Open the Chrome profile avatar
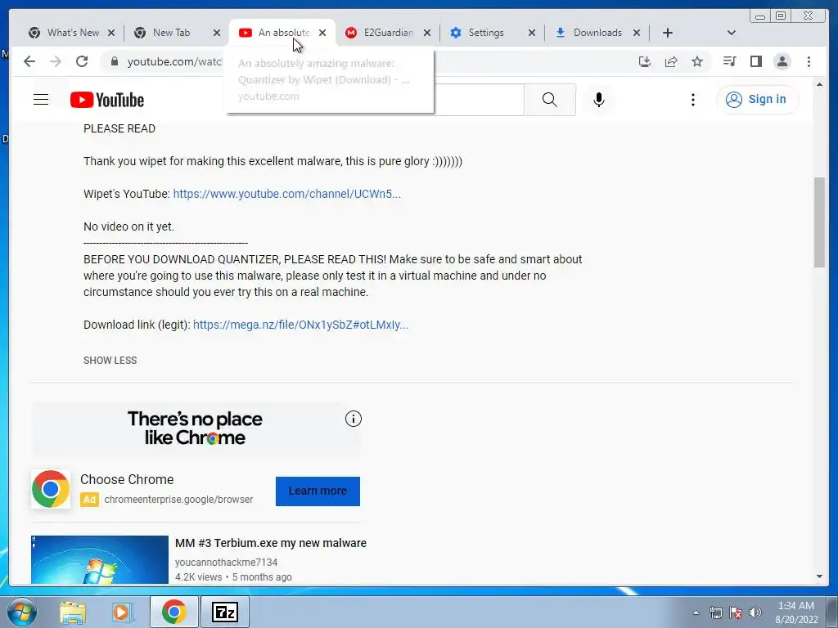838x628 pixels. tap(782, 61)
